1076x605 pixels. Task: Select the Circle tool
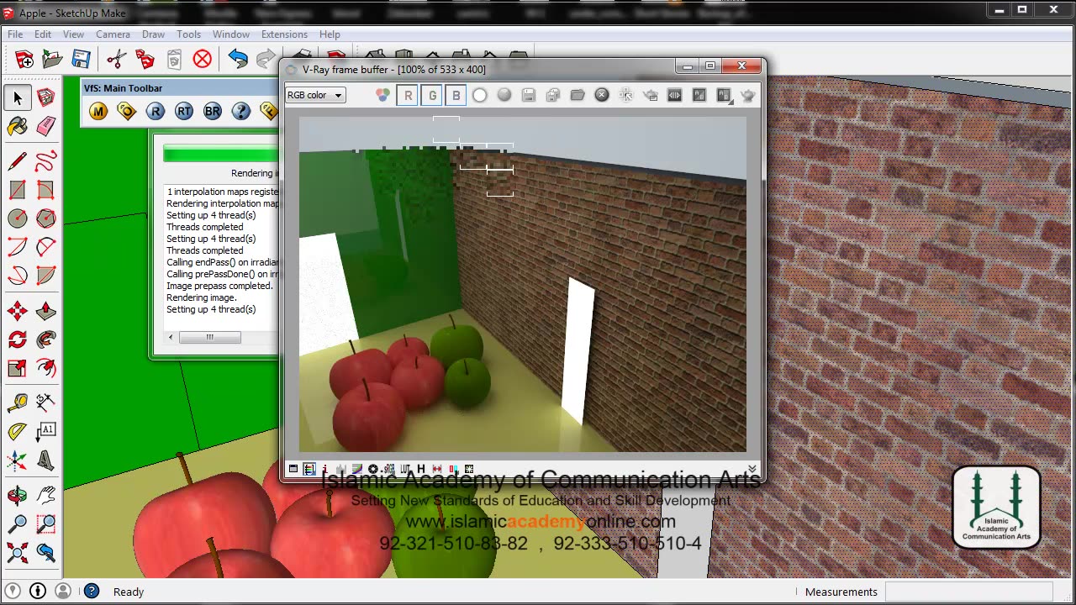tap(18, 218)
